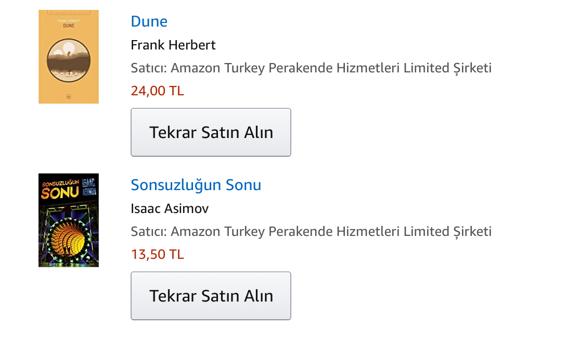The width and height of the screenshot is (579, 338).
Task: Click the Amazon Turkey seller name under Dune
Action: [331, 68]
